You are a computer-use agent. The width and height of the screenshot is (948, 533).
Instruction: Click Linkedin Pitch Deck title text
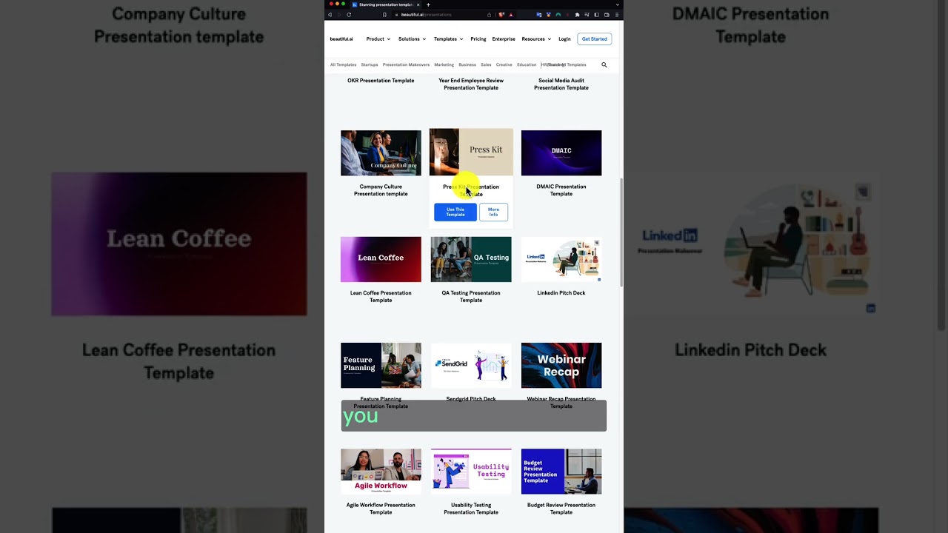coord(561,293)
